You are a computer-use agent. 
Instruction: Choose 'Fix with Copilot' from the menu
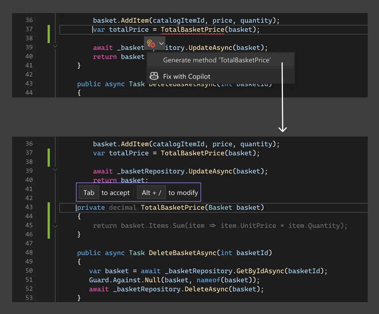coord(187,76)
